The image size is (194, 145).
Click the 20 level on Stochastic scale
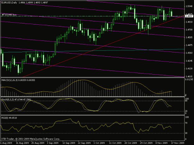point(186,111)
